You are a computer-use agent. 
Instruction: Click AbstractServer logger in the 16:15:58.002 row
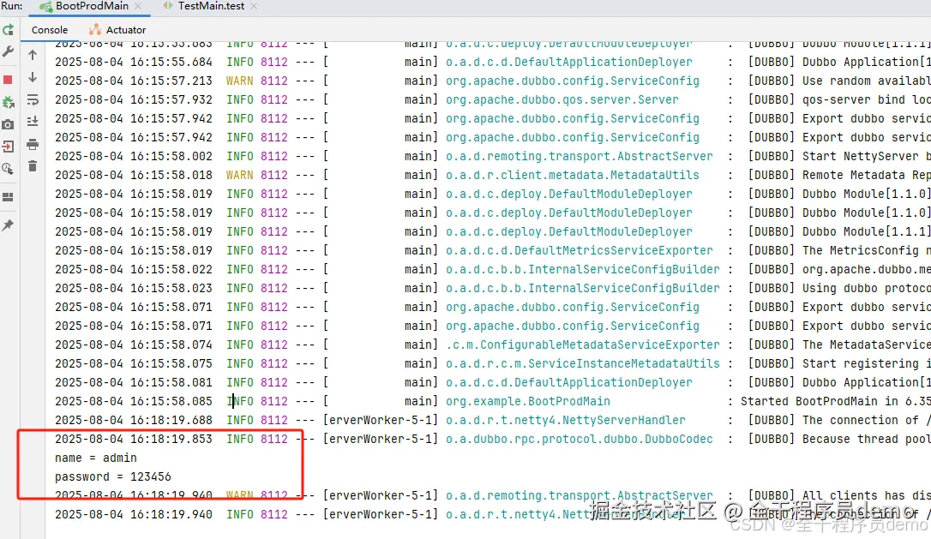(x=580, y=156)
